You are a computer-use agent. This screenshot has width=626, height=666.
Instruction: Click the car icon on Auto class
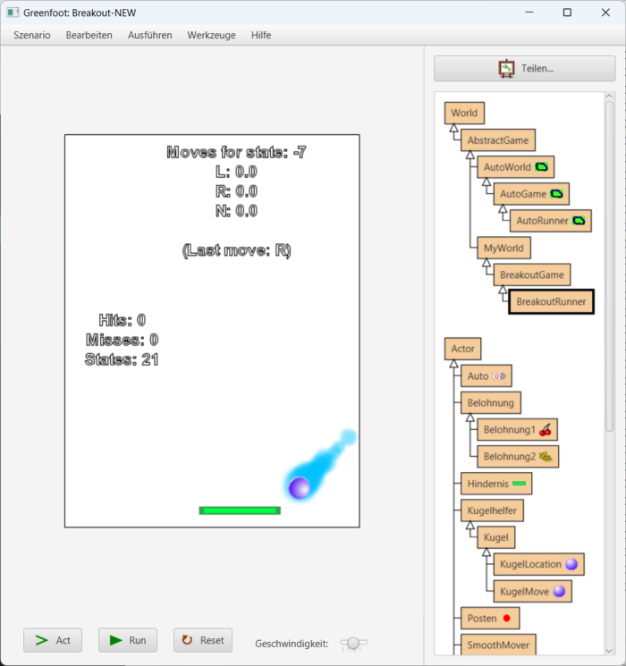click(x=499, y=376)
